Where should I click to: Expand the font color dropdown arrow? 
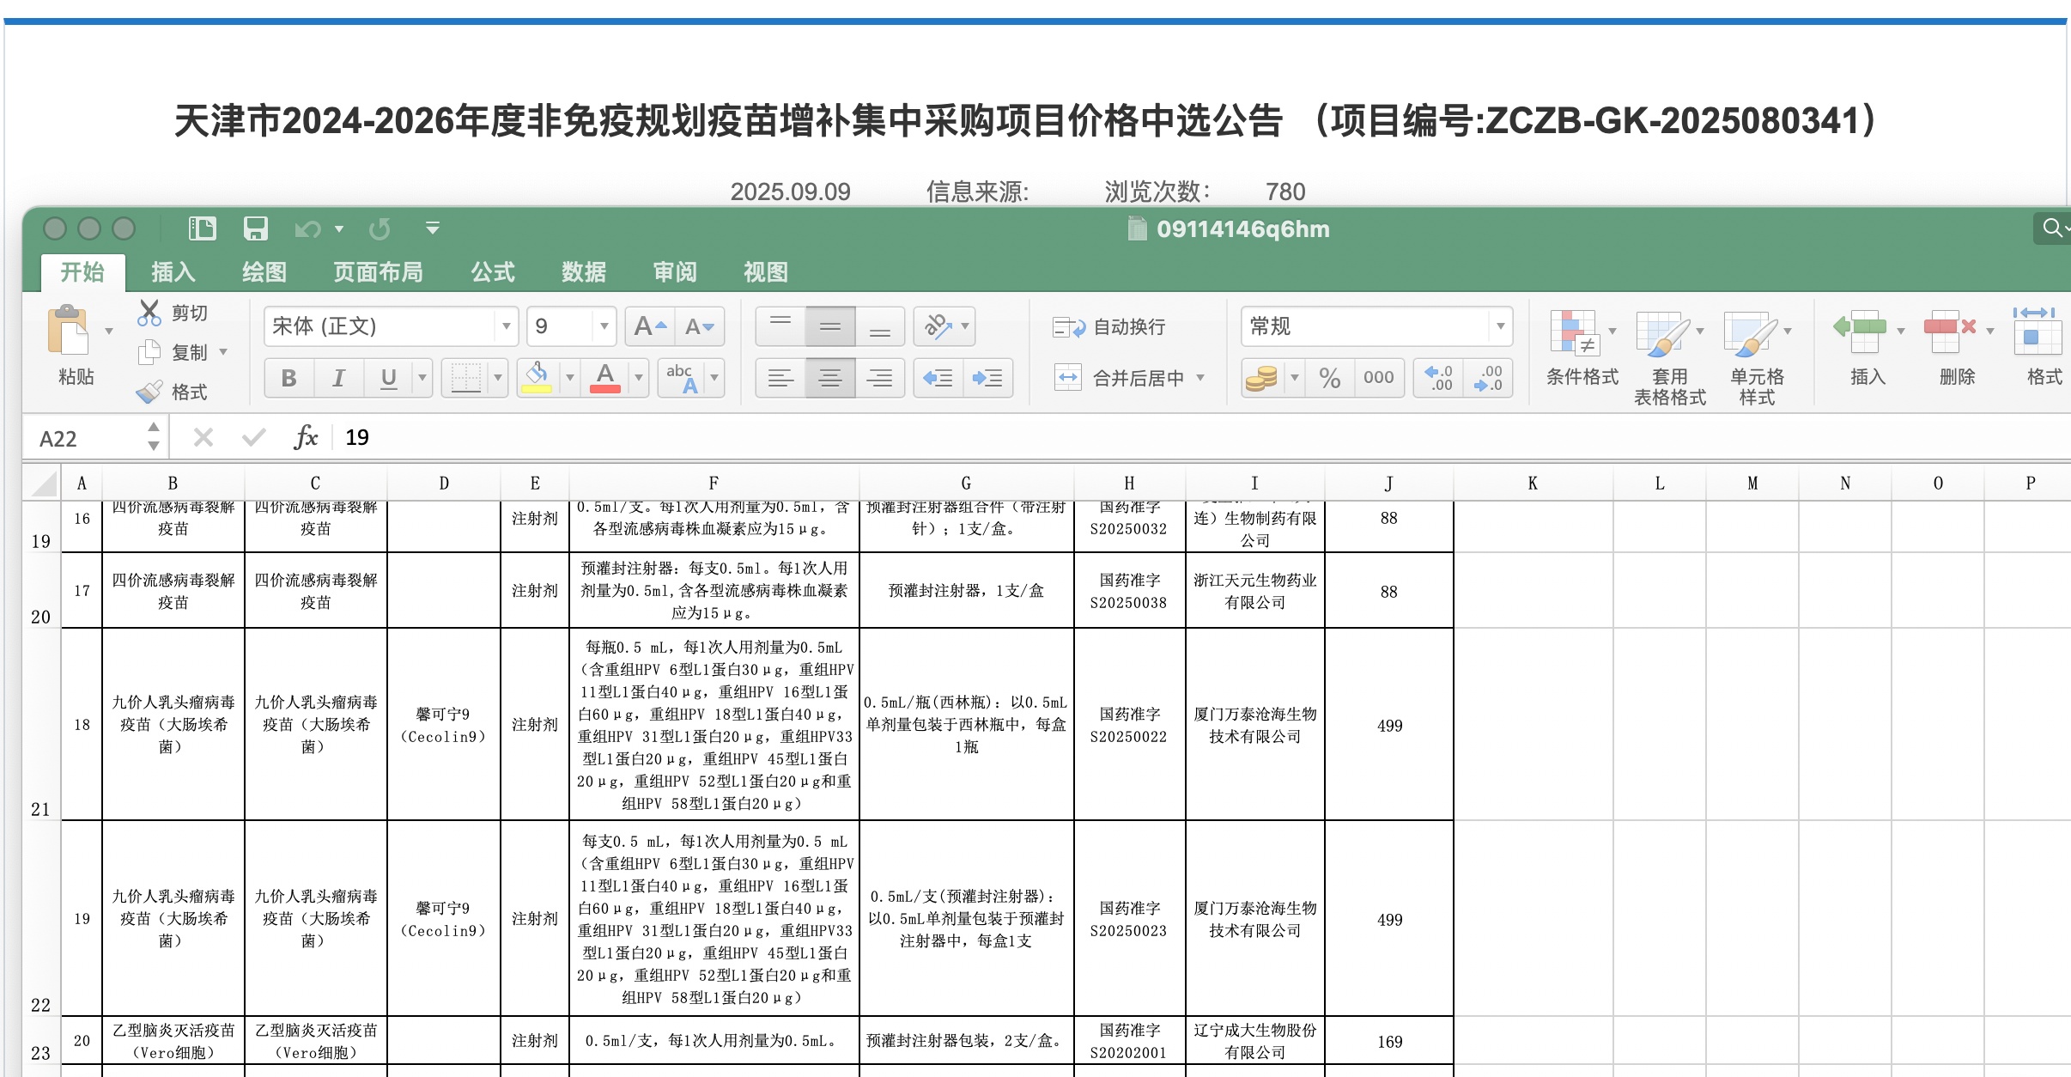(x=638, y=378)
